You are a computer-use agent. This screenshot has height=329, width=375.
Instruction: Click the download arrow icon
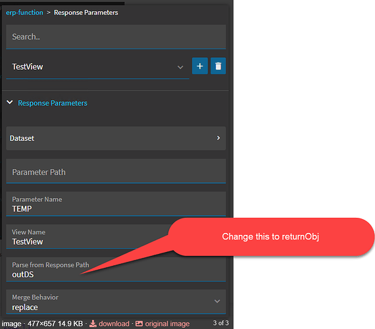[x=93, y=324]
